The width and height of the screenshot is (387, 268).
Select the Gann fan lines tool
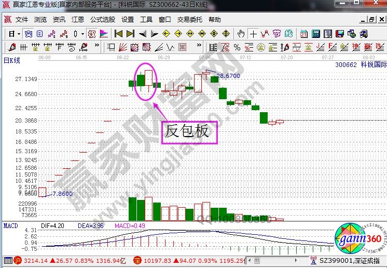[x=123, y=47]
